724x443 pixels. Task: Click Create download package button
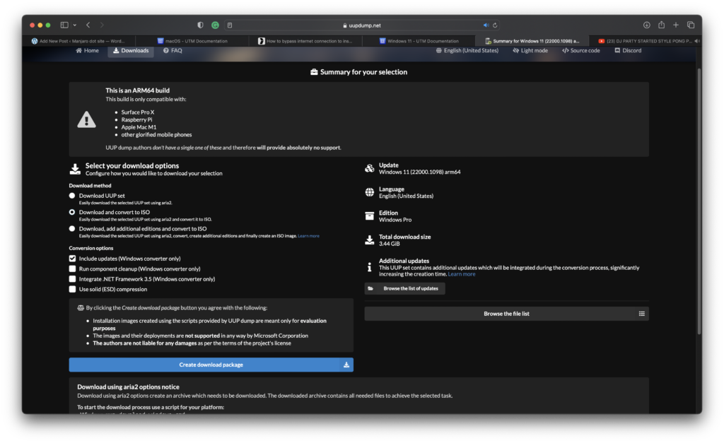point(211,365)
